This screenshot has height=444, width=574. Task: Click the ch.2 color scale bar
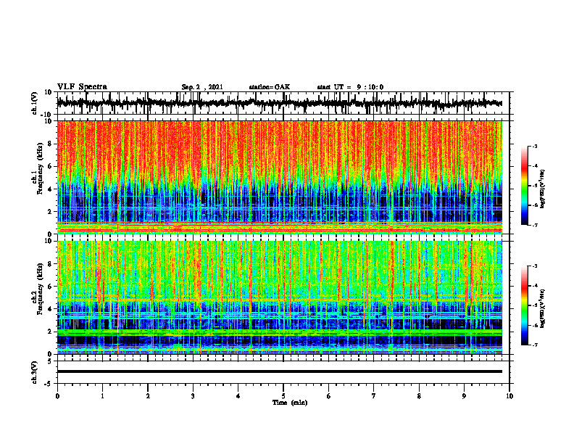click(x=524, y=305)
